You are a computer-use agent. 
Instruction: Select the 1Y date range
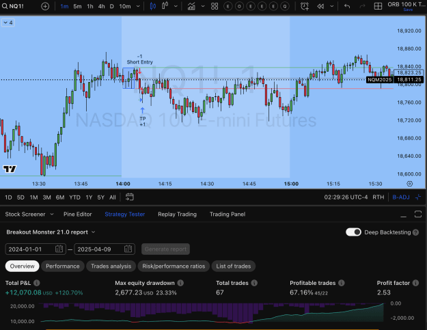89,197
